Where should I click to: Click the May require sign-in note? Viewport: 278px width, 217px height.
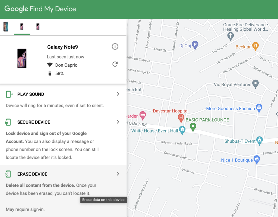pyautogui.click(x=25, y=209)
